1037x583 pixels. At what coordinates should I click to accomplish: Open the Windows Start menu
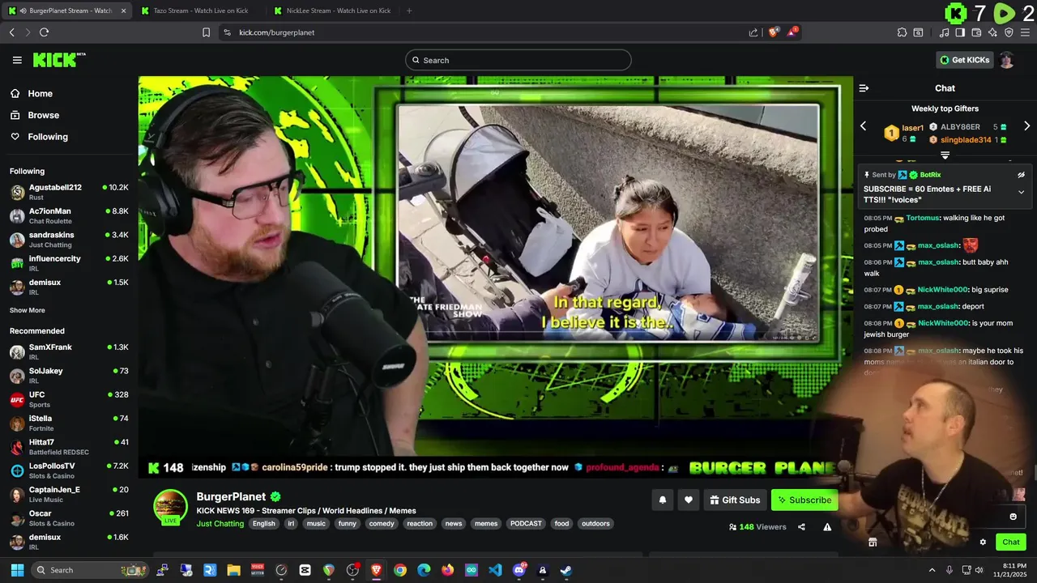[17, 570]
